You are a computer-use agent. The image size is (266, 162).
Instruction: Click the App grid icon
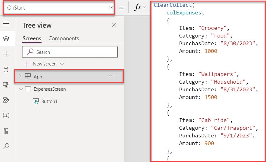[28, 77]
